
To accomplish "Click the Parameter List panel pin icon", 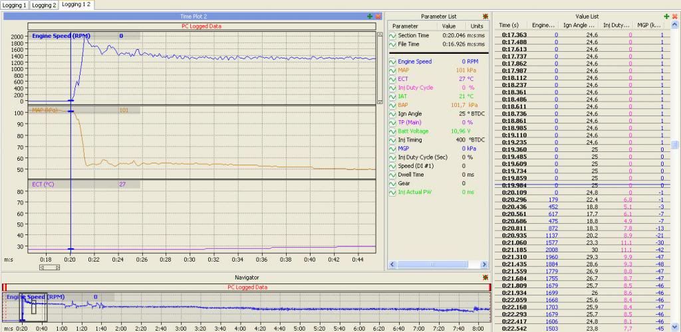I will tap(485, 16).
